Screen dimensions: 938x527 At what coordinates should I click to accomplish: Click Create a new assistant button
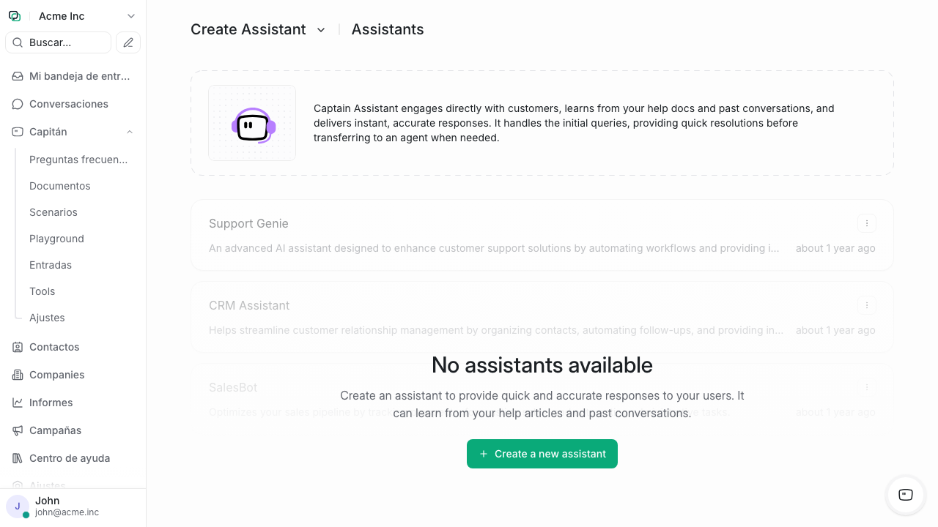click(542, 454)
